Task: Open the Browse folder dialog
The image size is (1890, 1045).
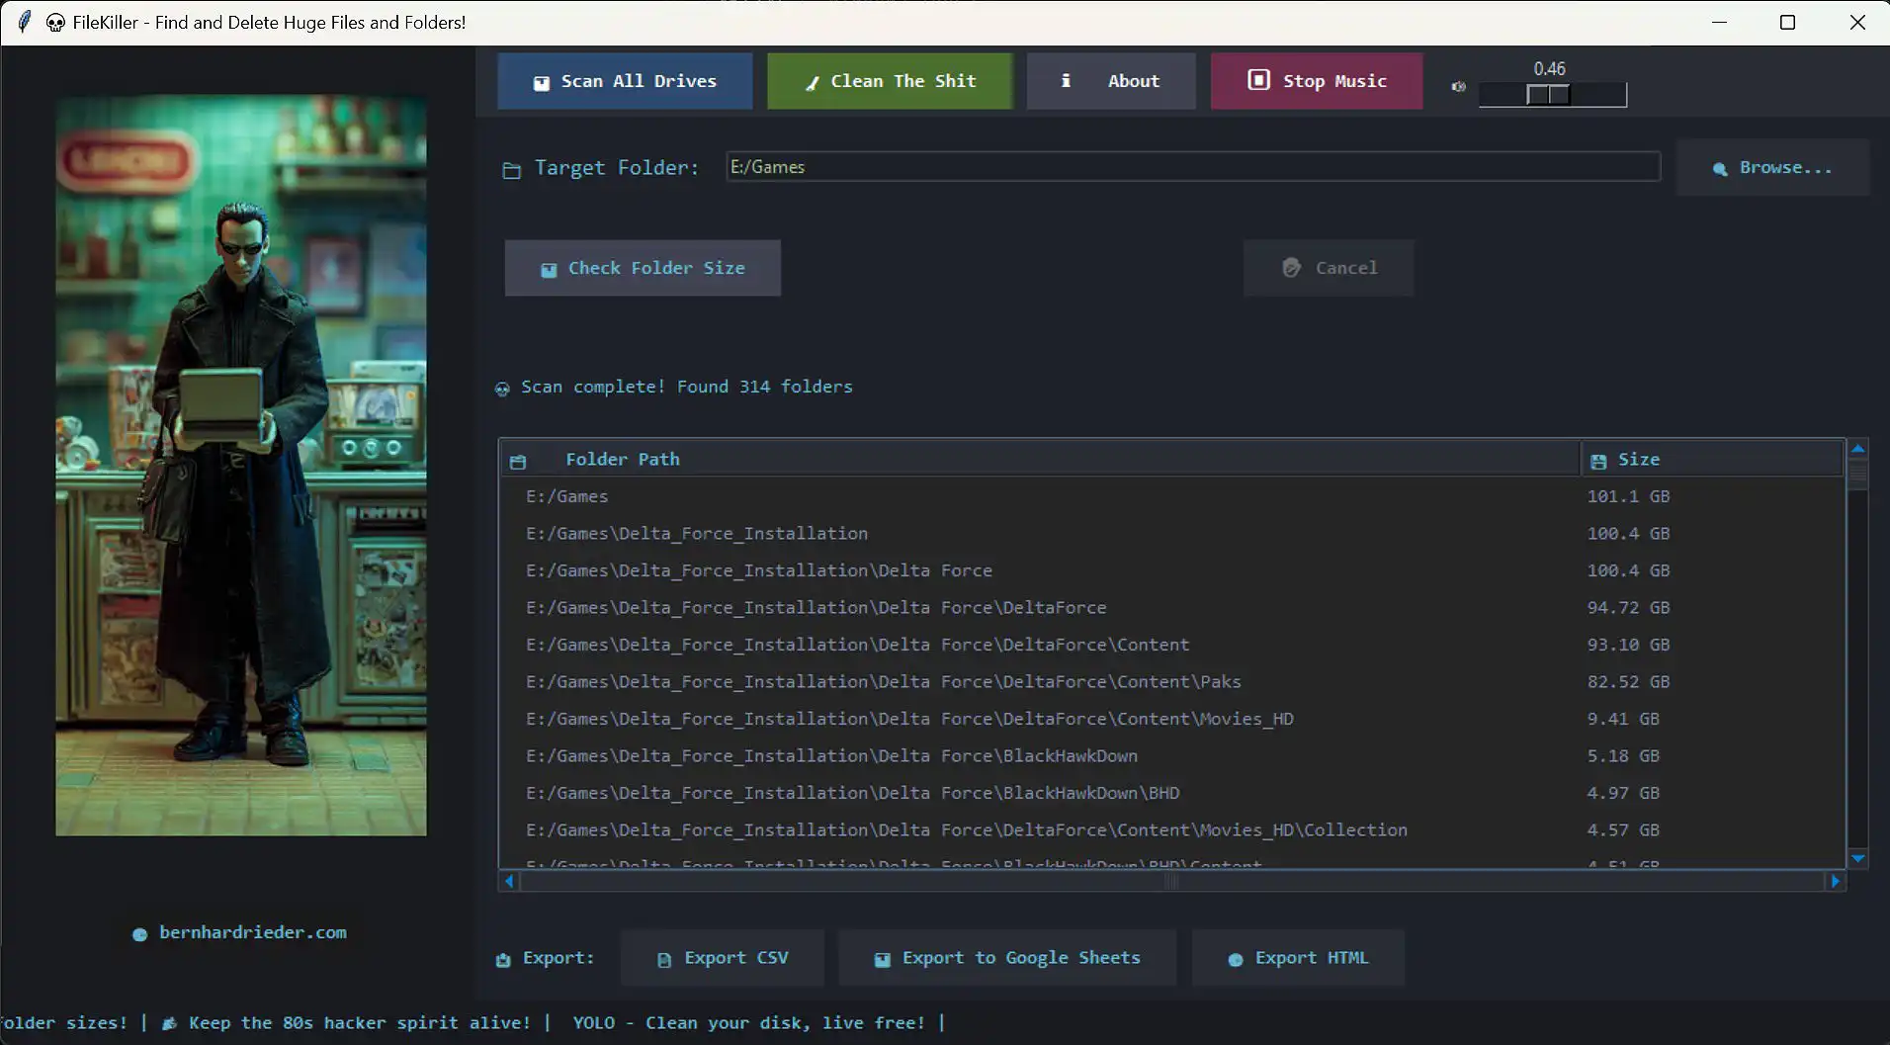Action: [1772, 168]
